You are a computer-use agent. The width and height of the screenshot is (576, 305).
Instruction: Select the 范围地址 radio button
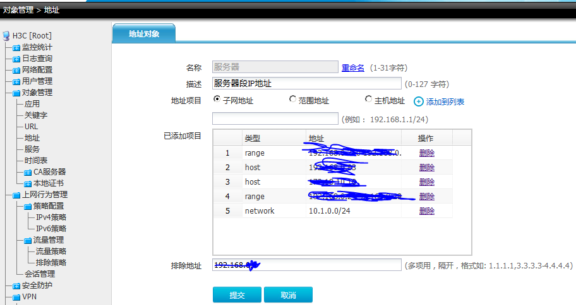pyautogui.click(x=292, y=99)
